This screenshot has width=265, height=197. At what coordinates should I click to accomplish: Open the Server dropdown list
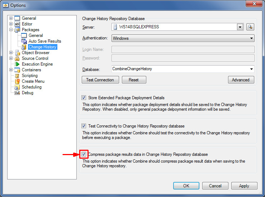tap(240, 27)
